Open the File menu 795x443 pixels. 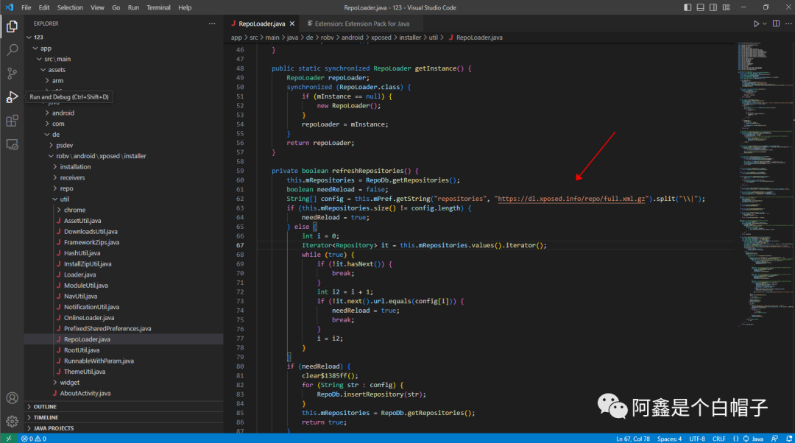click(26, 7)
